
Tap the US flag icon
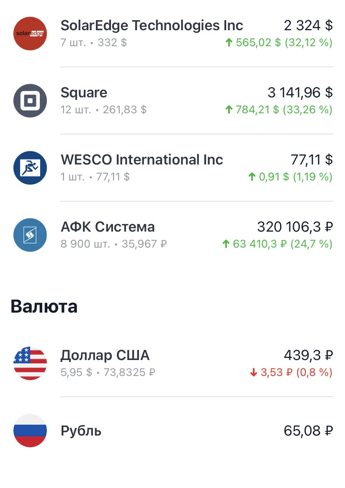coord(30,363)
